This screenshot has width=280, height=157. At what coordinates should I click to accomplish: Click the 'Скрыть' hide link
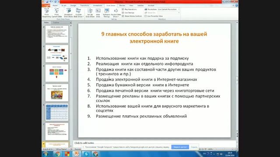coord(194,147)
